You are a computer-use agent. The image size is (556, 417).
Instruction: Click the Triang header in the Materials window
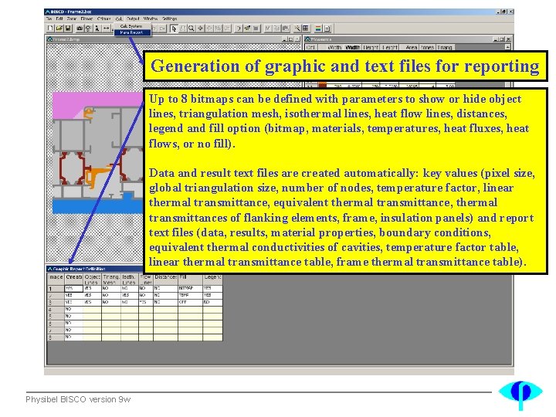[445, 47]
